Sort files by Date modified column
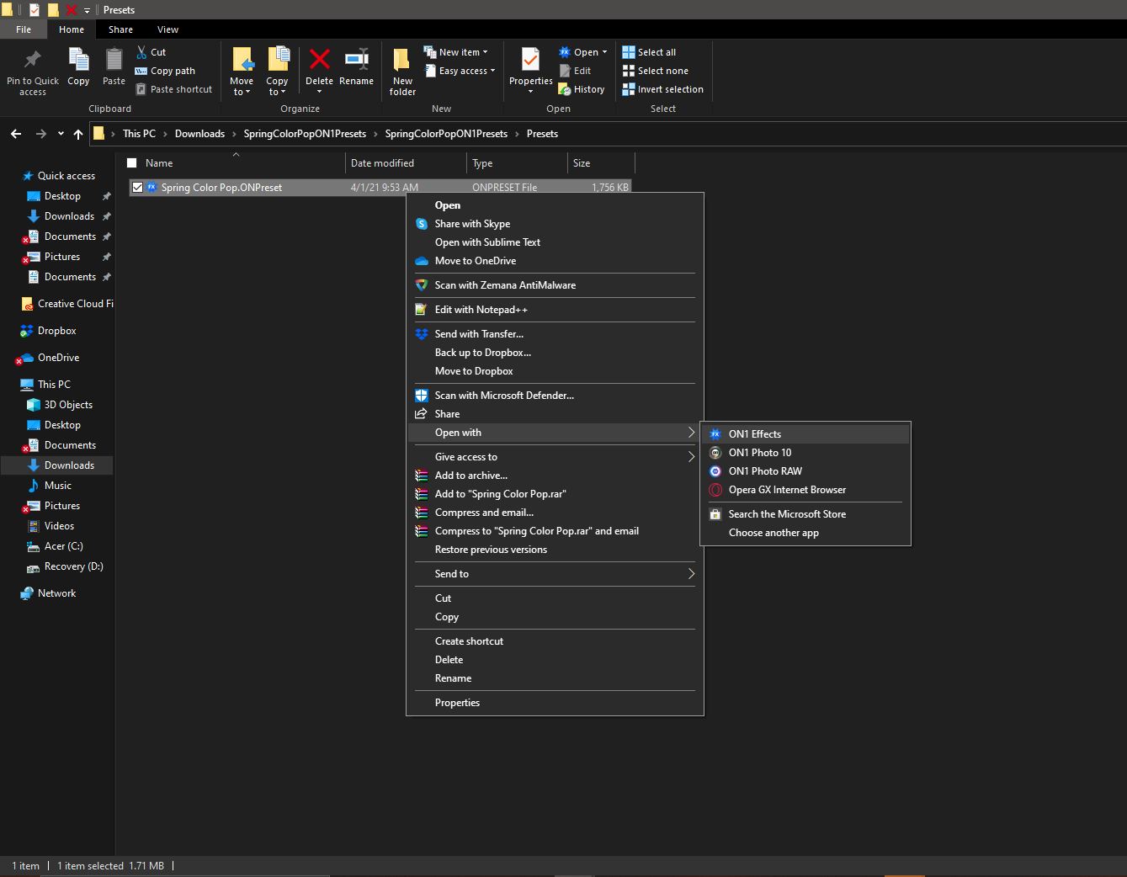1127x877 pixels. pos(382,163)
